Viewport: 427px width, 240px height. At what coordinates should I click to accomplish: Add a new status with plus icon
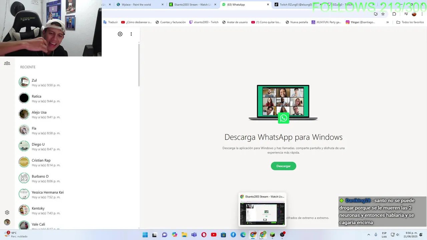120,34
